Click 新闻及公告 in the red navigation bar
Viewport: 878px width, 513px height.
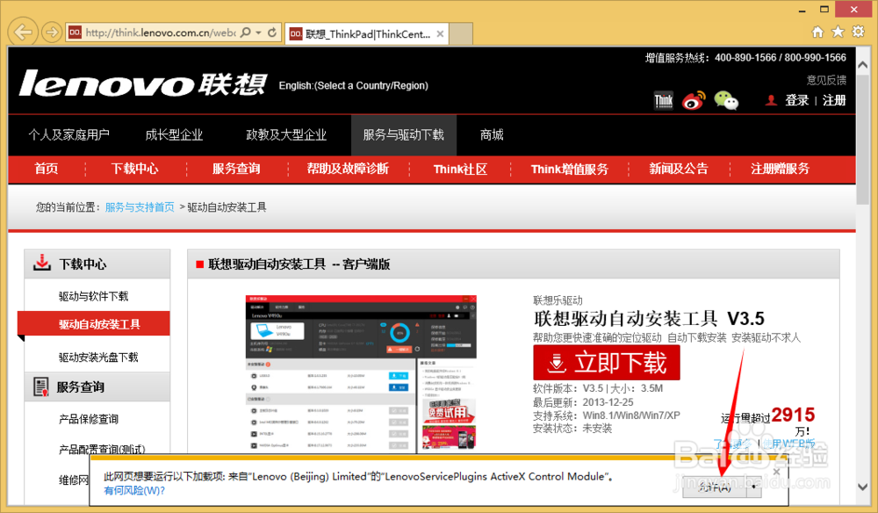pyautogui.click(x=679, y=169)
